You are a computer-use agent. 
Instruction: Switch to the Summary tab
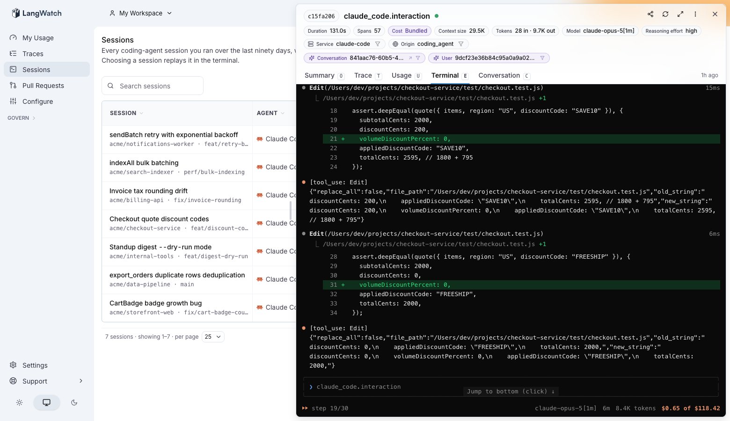[324, 75]
